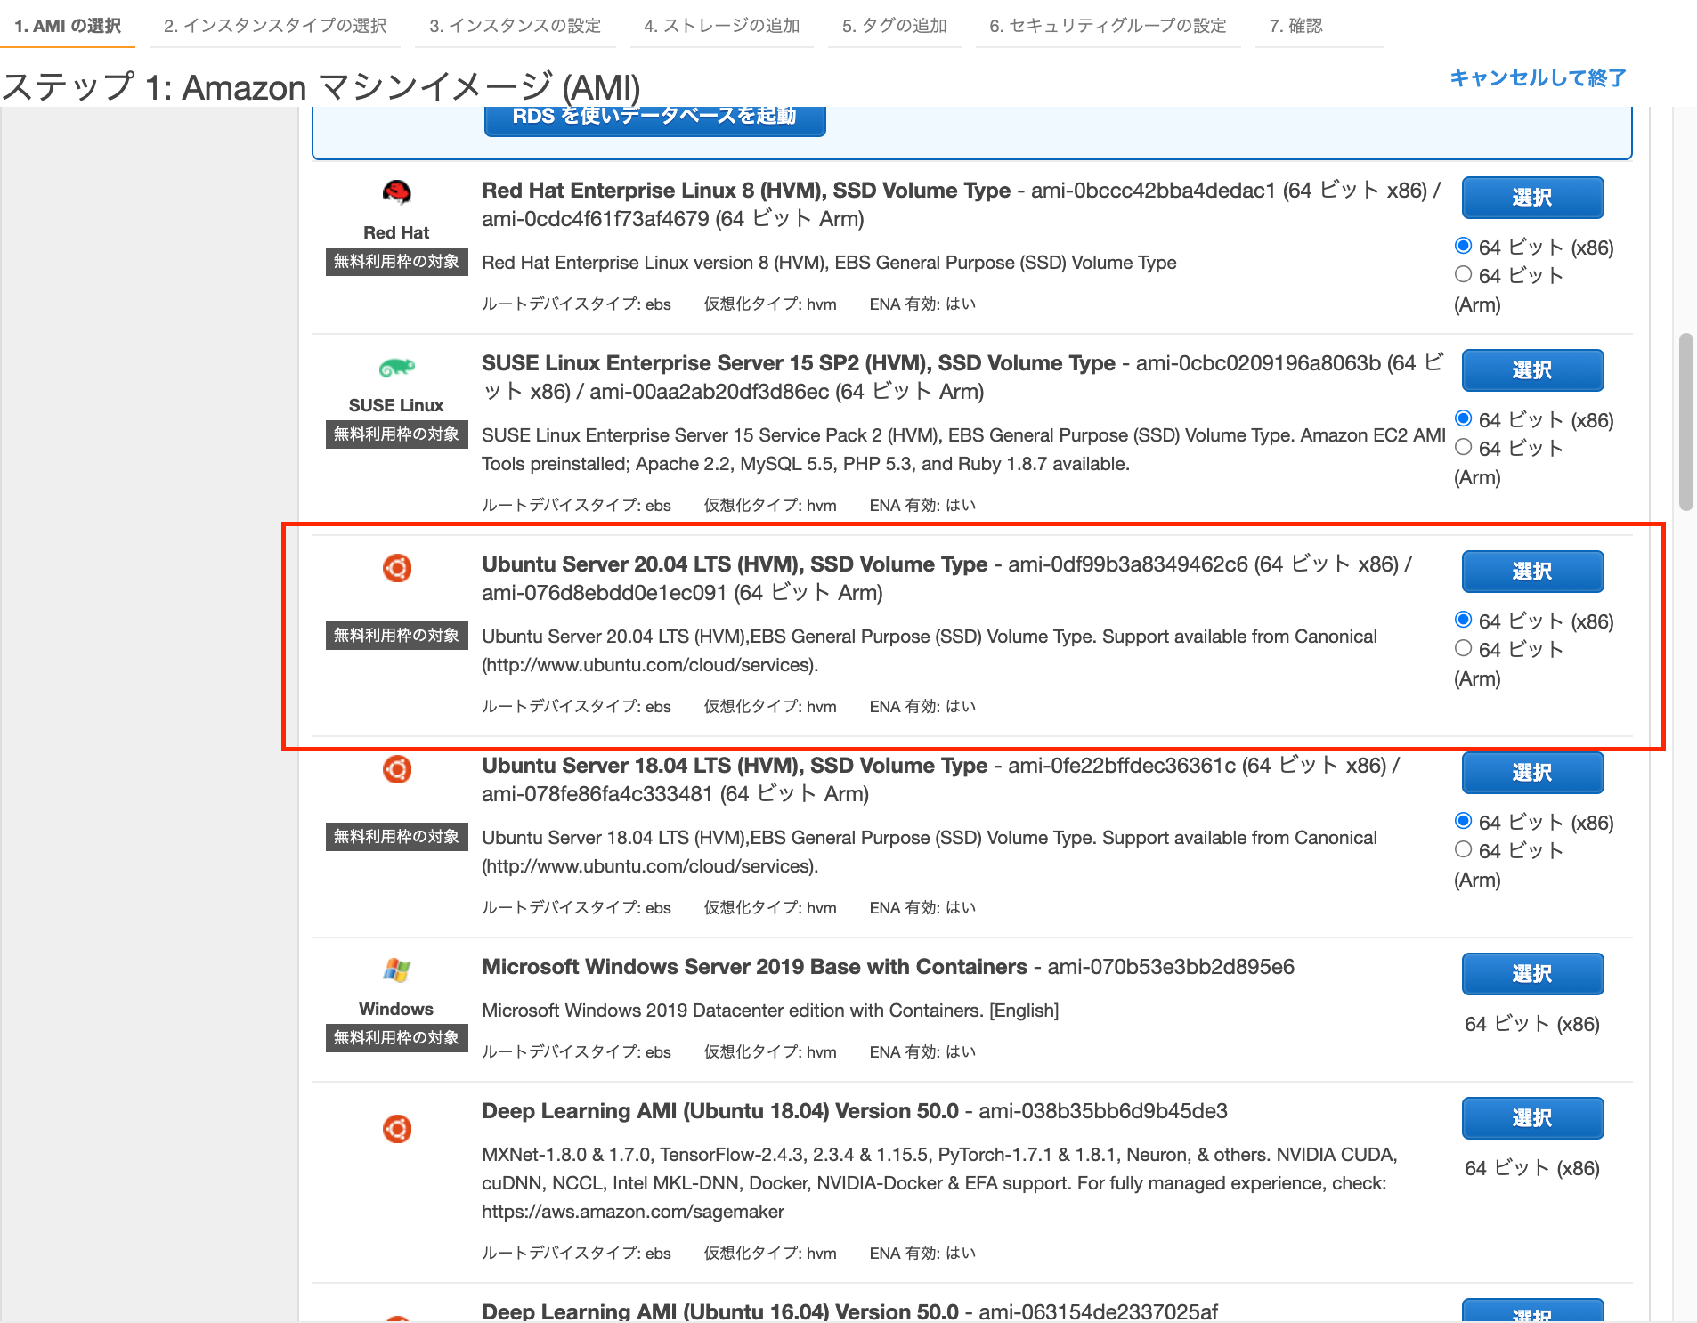
Task: Go to 3. インスタンスの設定 tab
Action: [515, 26]
